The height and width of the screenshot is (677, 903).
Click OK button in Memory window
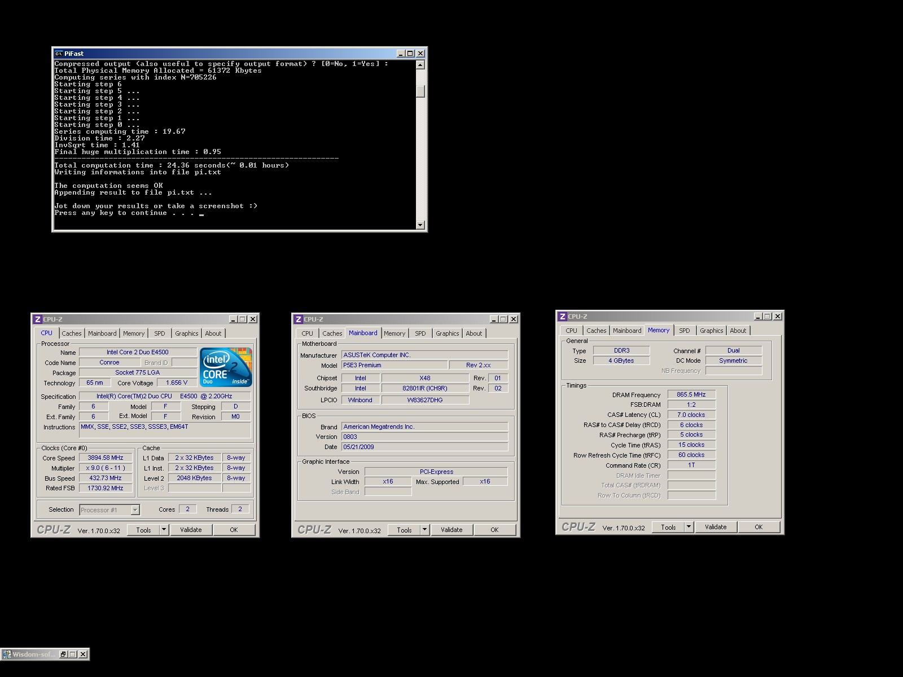pos(759,527)
